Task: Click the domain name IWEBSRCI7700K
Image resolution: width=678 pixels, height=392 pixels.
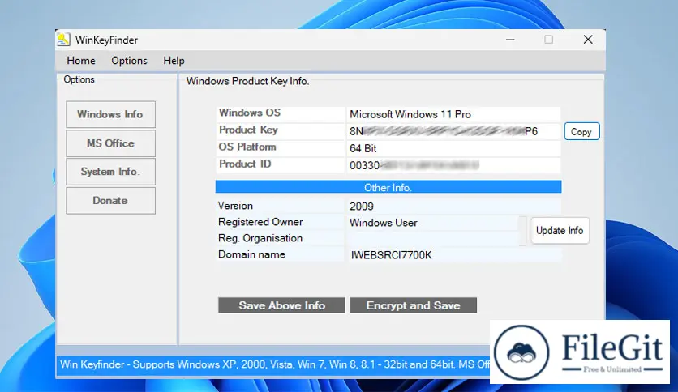Action: 392,255
